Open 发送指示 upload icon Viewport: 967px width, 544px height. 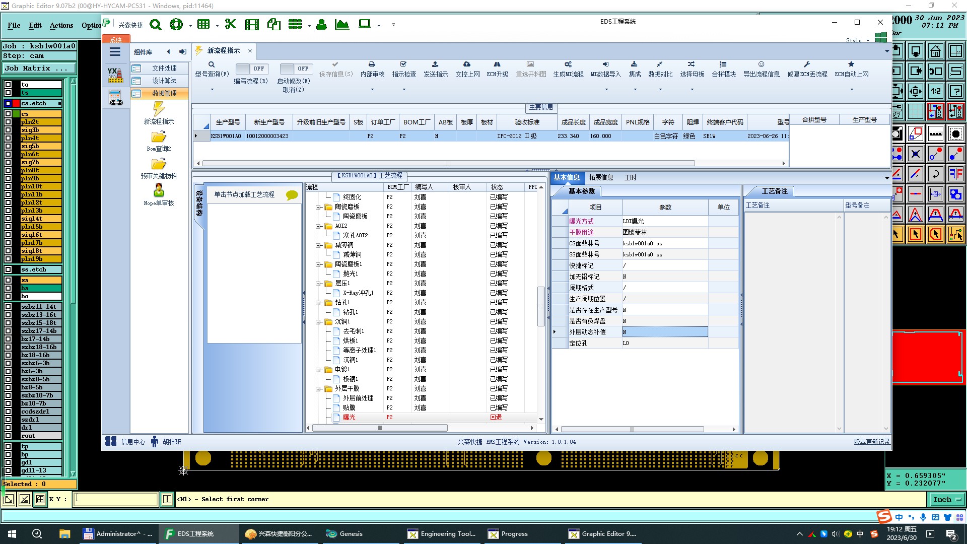435,64
